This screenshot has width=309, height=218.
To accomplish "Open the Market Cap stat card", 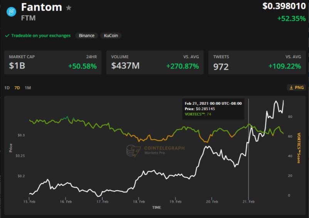I will click(53, 62).
